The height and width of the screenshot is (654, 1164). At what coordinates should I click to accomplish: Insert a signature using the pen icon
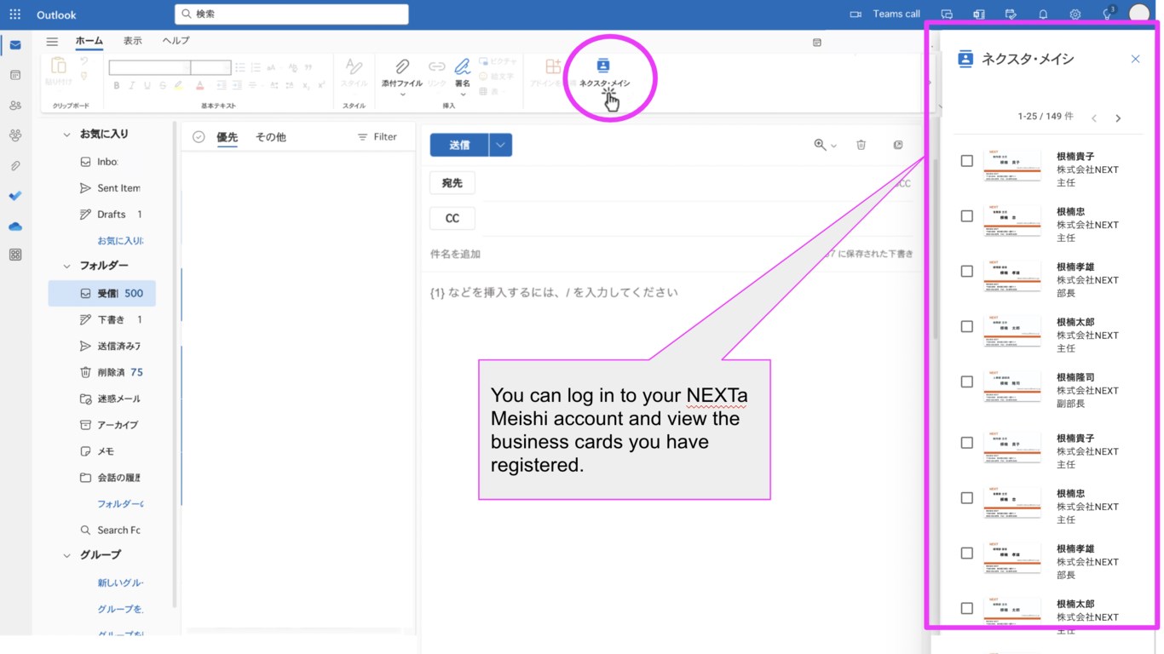click(463, 66)
